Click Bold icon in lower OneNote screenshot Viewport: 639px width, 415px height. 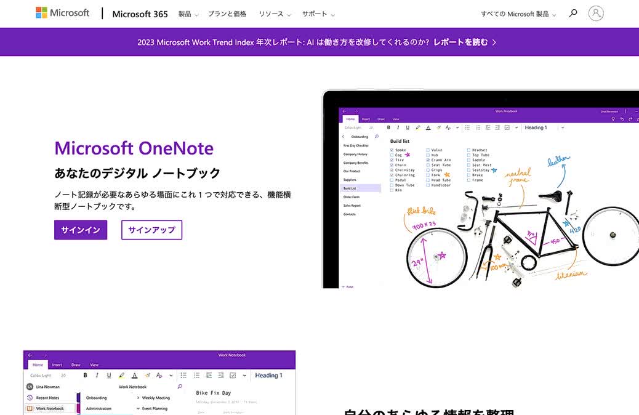tap(85, 375)
